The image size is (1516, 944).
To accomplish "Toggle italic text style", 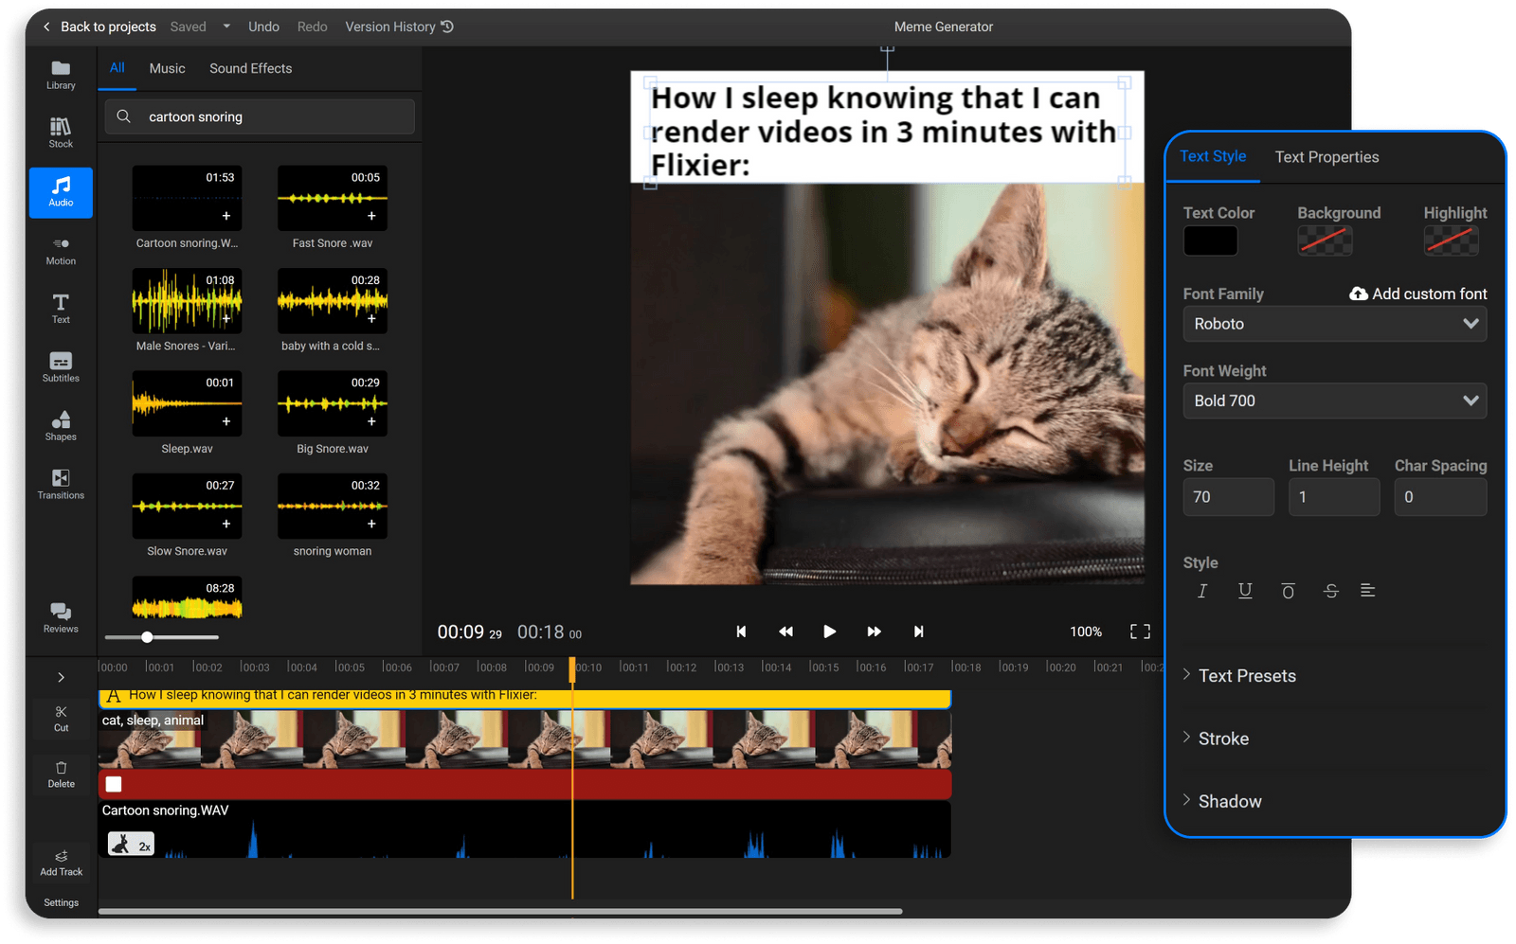I will pyautogui.click(x=1202, y=591).
